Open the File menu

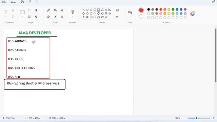click(4, 2)
